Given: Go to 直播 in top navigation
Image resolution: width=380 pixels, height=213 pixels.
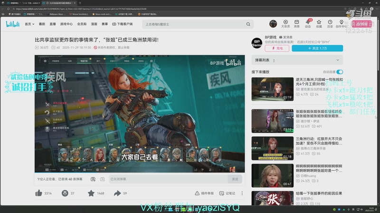Looking at the screenshot, I should 53,24.
